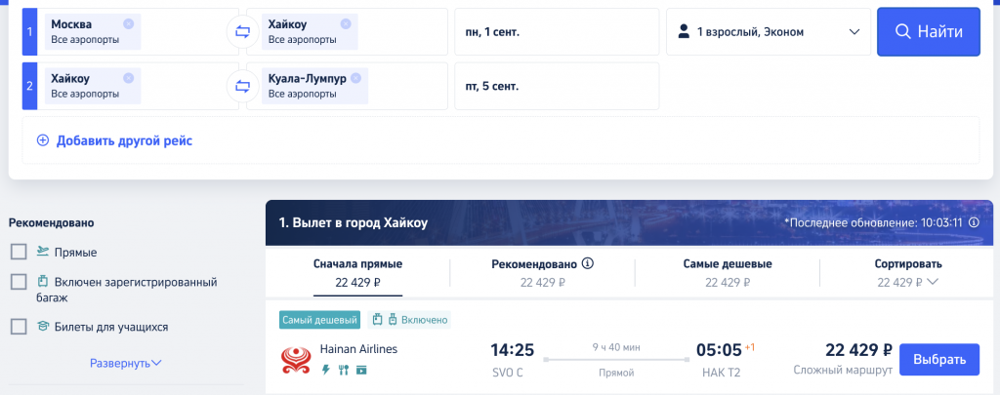
Task: Click info icon next to Последнее обновление
Action: tap(974, 222)
